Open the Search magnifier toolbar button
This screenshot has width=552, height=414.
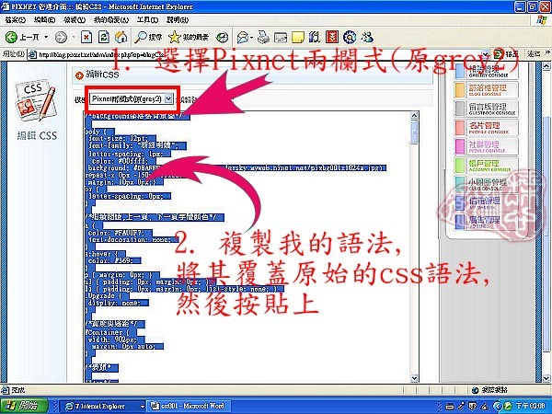click(149, 37)
